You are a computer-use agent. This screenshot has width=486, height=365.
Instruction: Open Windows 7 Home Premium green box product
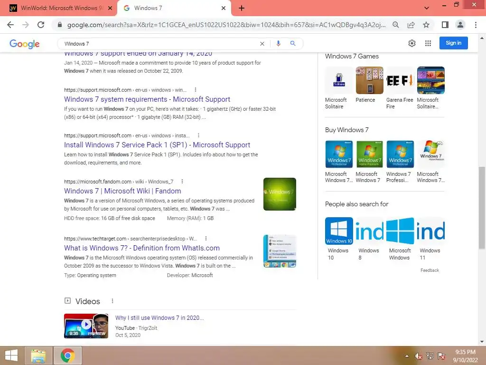click(369, 162)
